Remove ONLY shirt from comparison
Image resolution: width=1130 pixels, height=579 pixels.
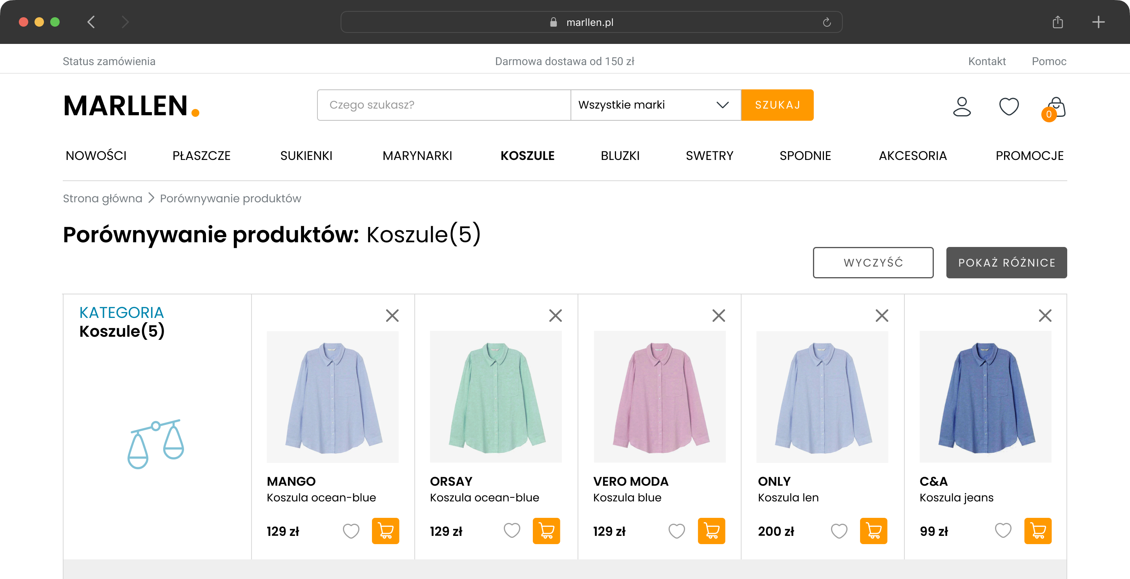coord(882,316)
